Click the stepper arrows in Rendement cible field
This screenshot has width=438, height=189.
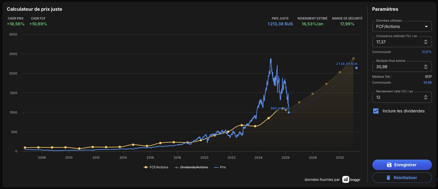tap(426, 97)
